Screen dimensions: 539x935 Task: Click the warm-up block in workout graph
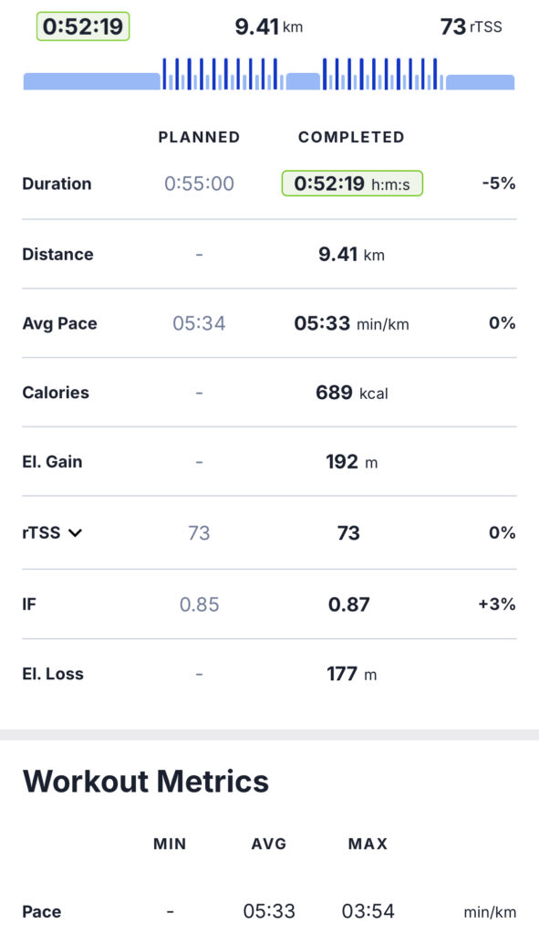coord(92,81)
